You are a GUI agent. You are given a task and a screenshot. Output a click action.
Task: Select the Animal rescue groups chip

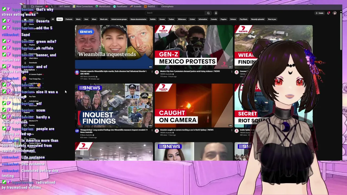click(119, 19)
